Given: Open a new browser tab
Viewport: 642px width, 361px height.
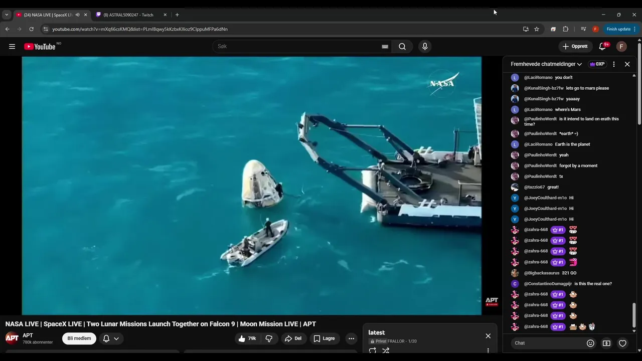Looking at the screenshot, I should pyautogui.click(x=177, y=15).
